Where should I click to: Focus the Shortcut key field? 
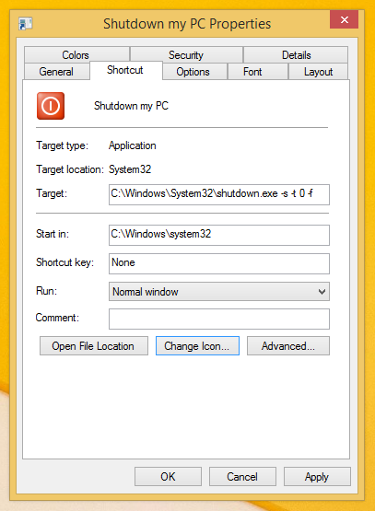219,263
